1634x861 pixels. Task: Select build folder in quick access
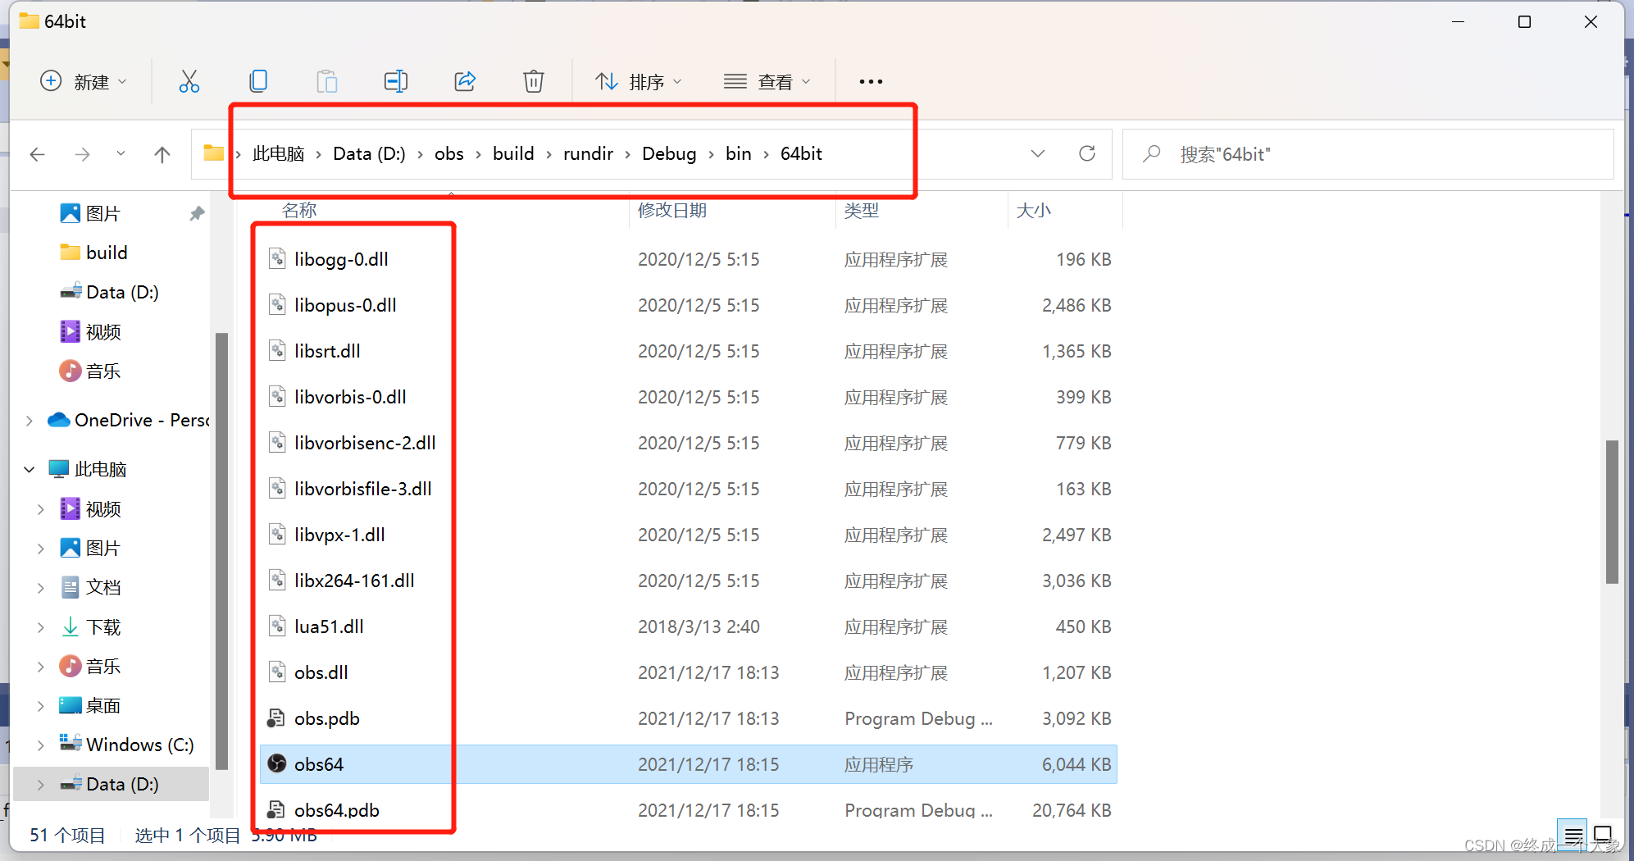tap(107, 253)
